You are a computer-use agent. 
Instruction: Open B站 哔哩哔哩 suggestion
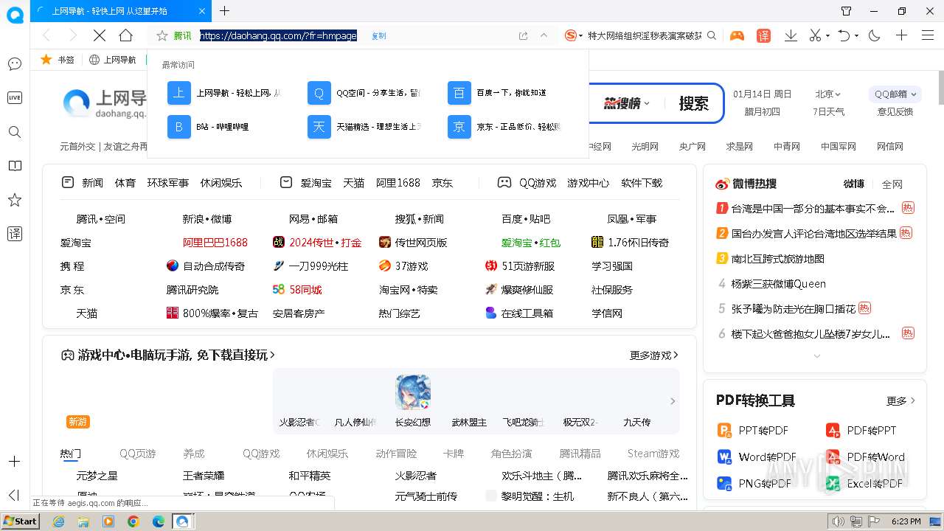[209, 127]
